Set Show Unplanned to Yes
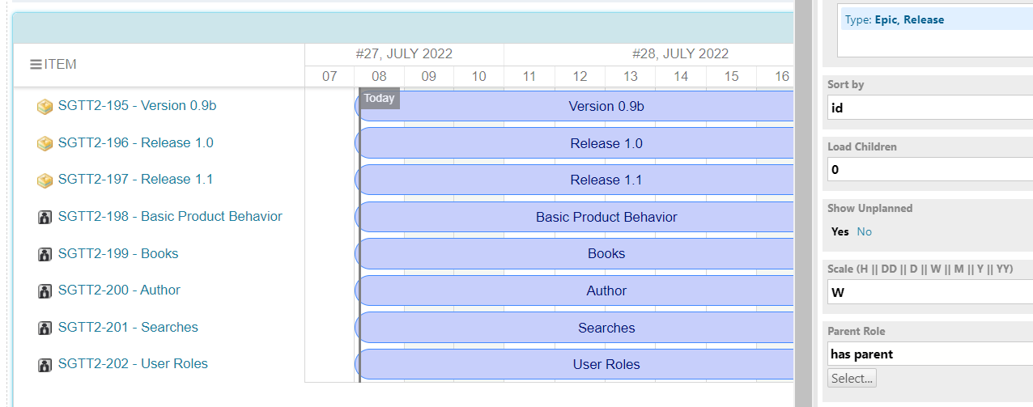Screen dimensions: 1033x407 (840, 231)
